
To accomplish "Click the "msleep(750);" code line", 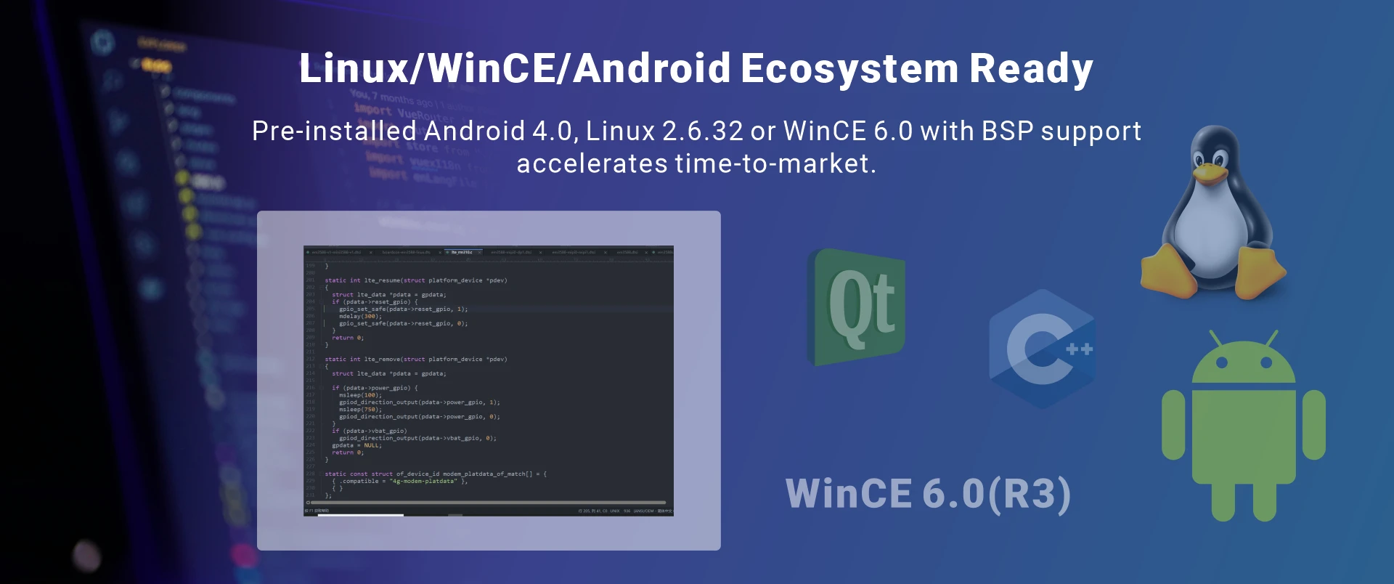I will 360,410.
